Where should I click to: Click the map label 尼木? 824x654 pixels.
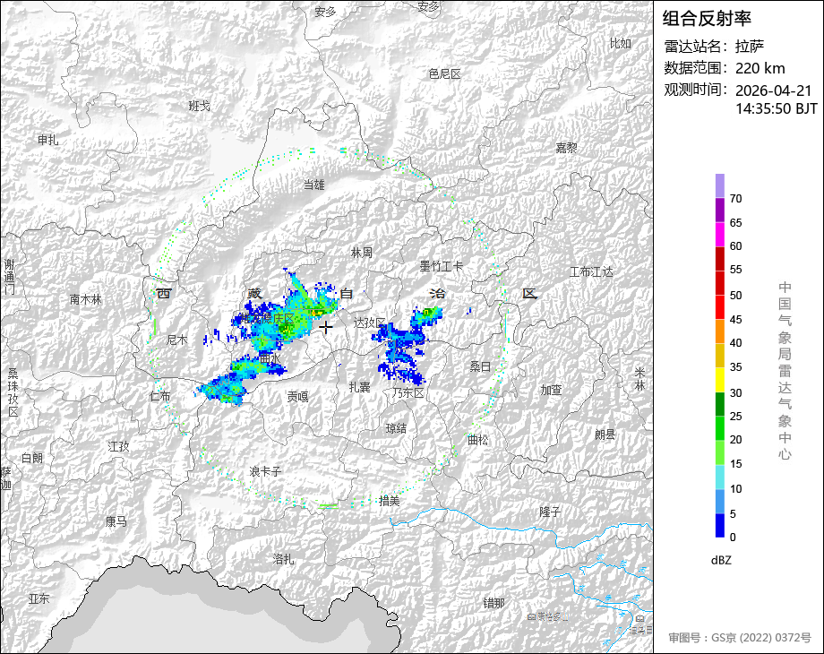click(x=177, y=340)
